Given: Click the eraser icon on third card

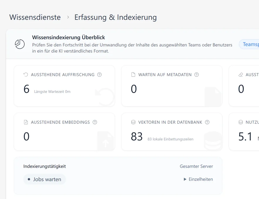Looking at the screenshot, I should [241, 75].
